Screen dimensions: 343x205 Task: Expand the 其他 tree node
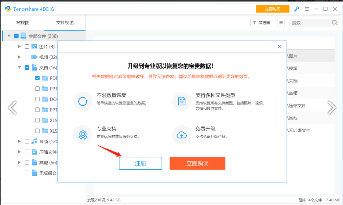pyautogui.click(x=19, y=162)
